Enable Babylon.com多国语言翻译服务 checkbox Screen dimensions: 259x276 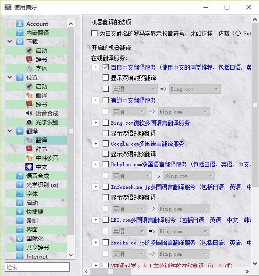[x=105, y=164]
